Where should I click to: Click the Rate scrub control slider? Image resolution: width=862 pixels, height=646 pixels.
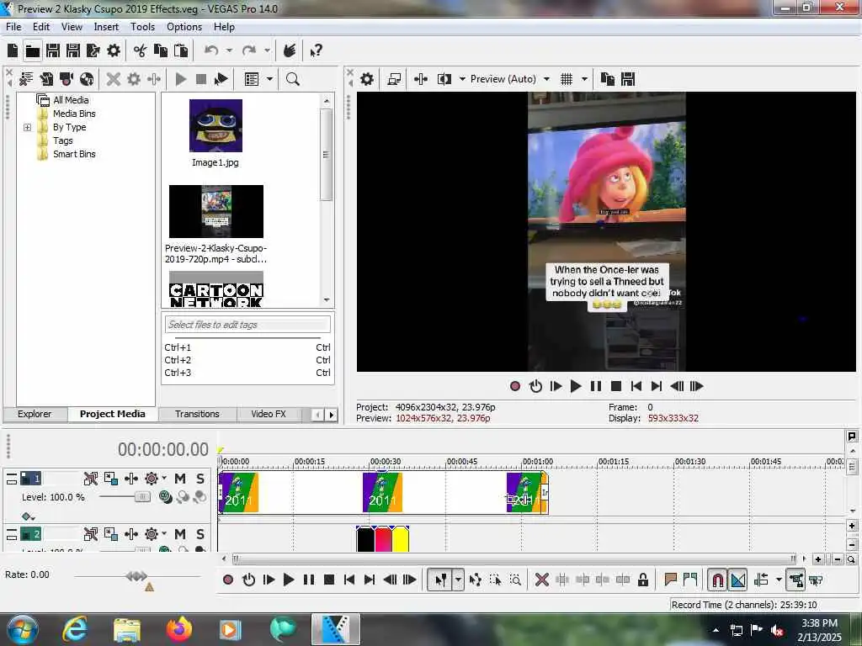tap(136, 575)
